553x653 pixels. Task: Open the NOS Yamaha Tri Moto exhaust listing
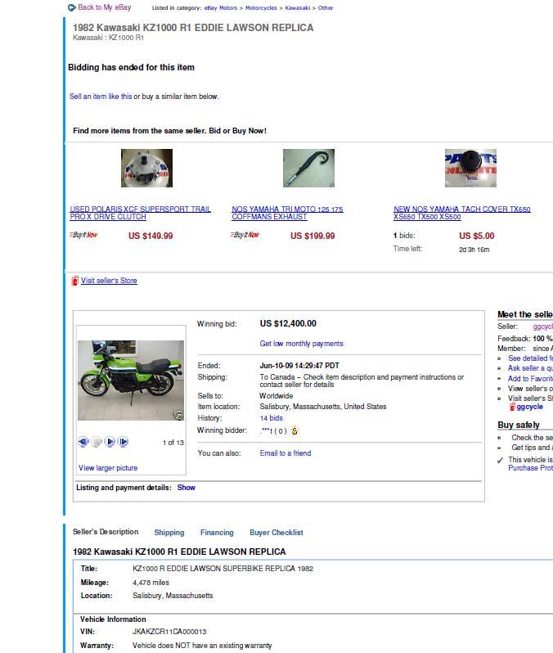287,213
